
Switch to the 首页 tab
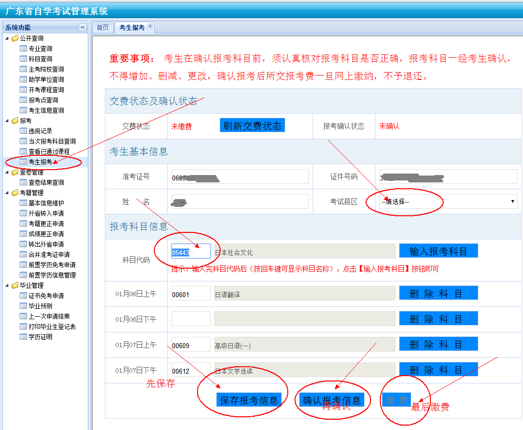point(102,27)
